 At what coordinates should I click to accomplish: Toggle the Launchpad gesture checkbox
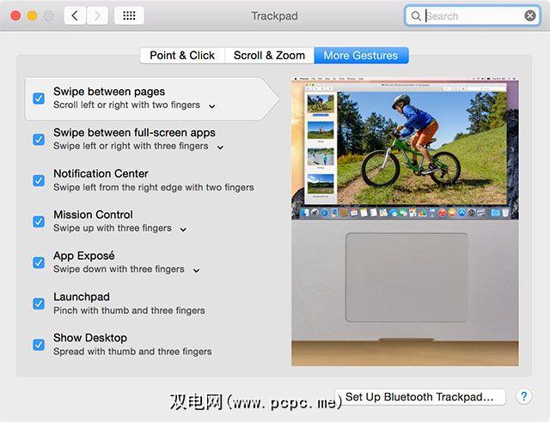(39, 304)
